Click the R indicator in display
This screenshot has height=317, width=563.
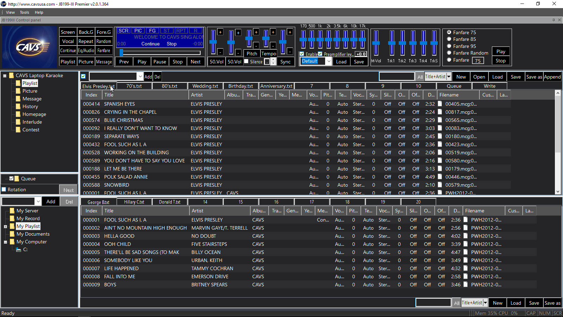click(196, 31)
